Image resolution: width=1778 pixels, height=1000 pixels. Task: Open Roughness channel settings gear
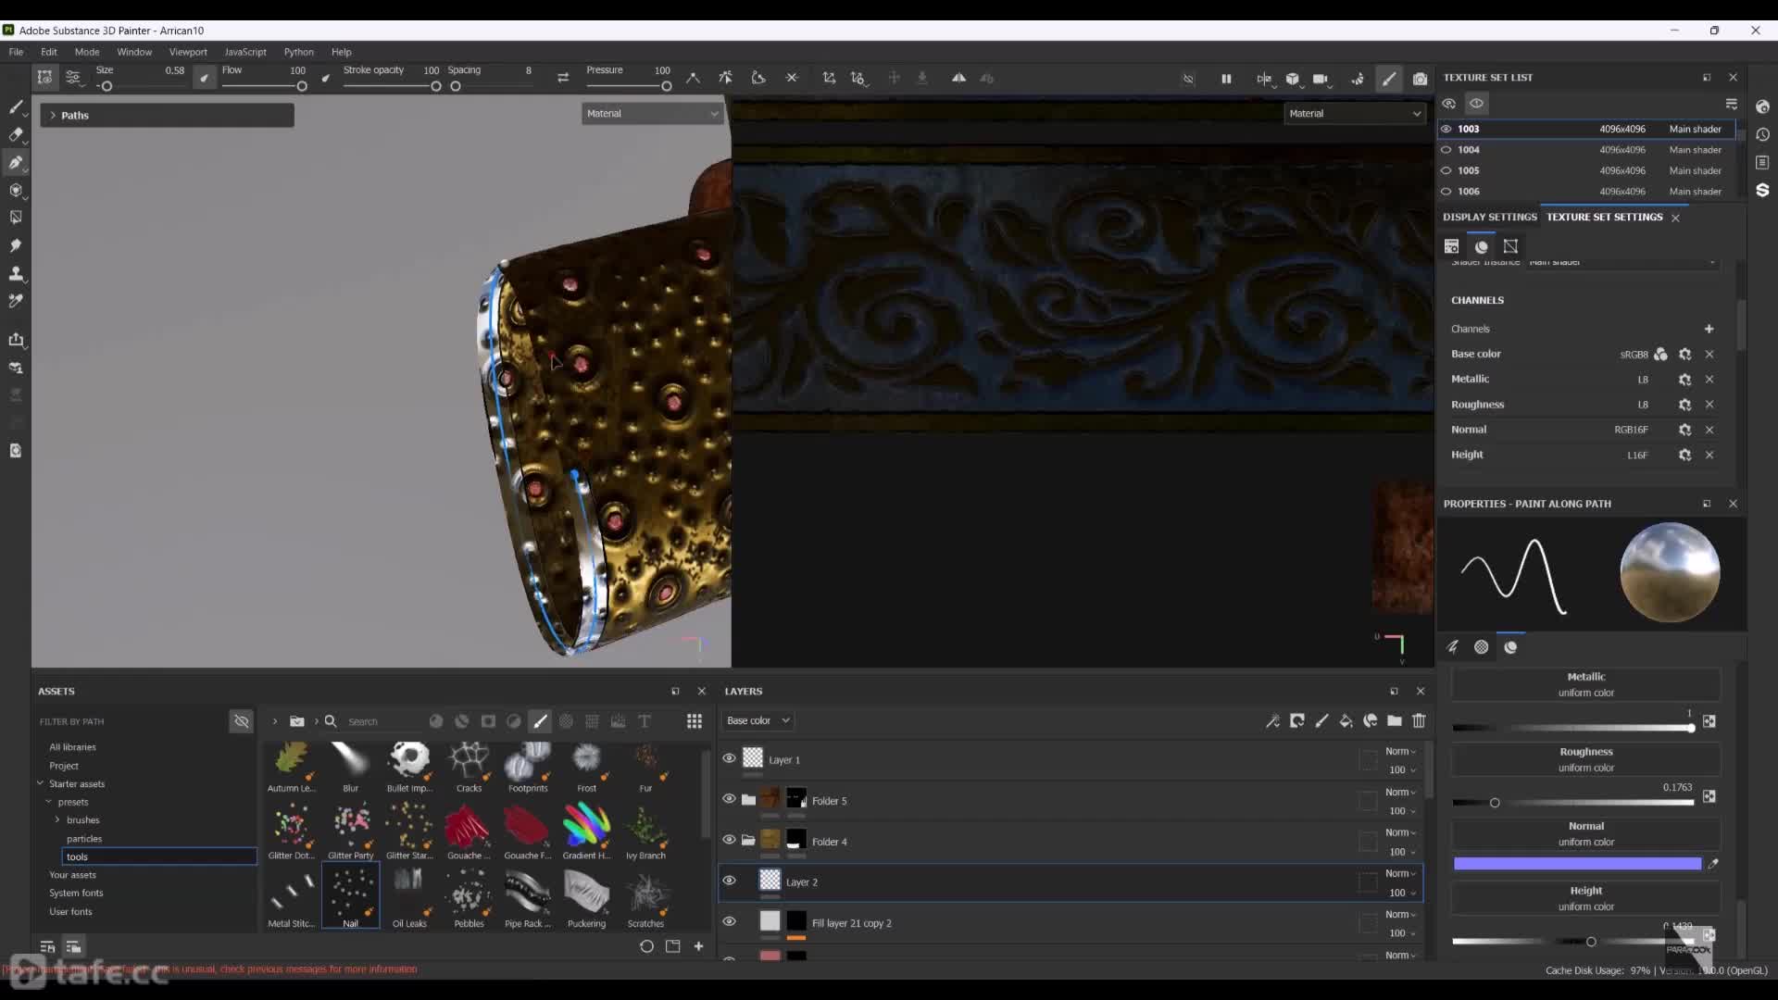click(x=1684, y=405)
